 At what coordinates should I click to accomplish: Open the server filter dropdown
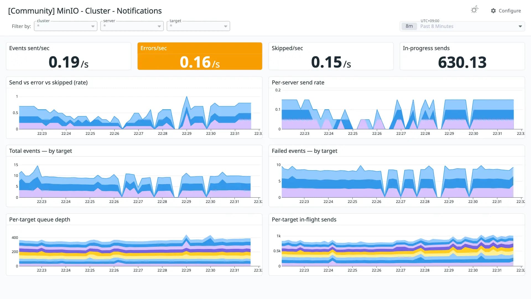point(132,26)
